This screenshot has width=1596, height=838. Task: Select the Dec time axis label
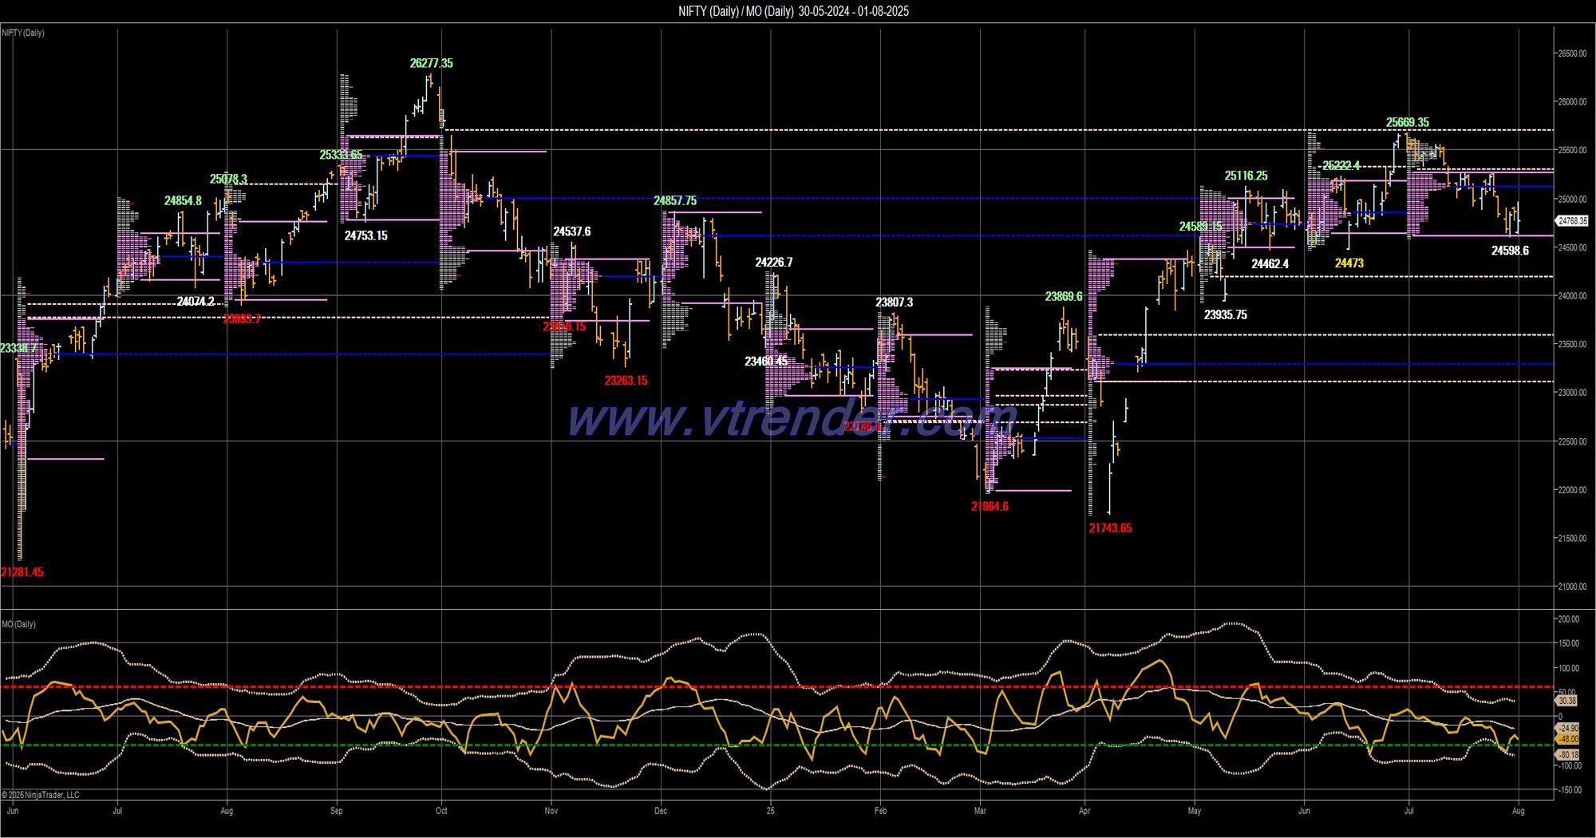pyautogui.click(x=661, y=811)
